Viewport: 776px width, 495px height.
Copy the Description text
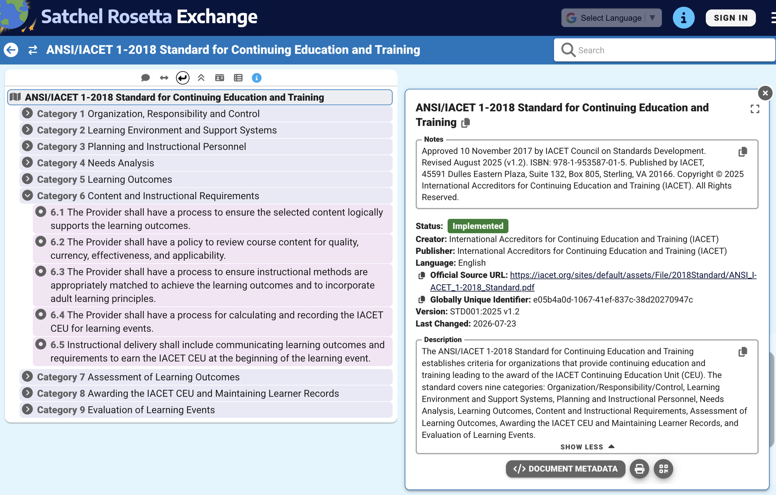(x=743, y=352)
